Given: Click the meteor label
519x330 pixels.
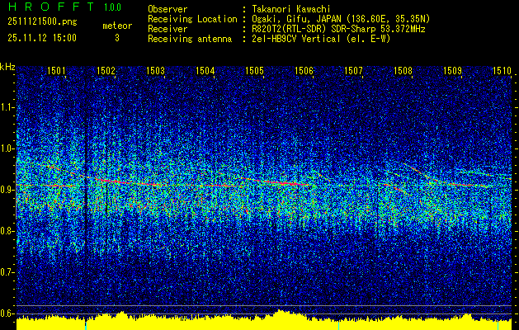Looking at the screenshot, I should tap(117, 26).
